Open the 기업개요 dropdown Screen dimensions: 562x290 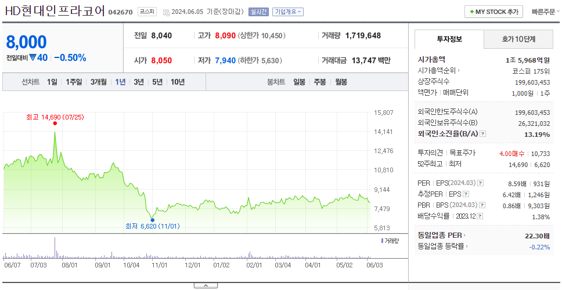pos(288,12)
